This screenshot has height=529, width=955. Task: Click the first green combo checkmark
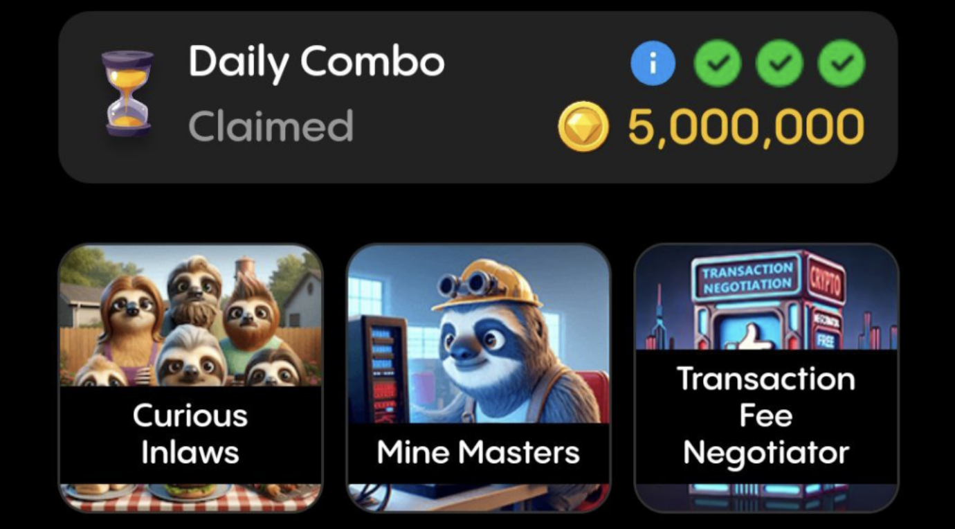click(x=718, y=63)
